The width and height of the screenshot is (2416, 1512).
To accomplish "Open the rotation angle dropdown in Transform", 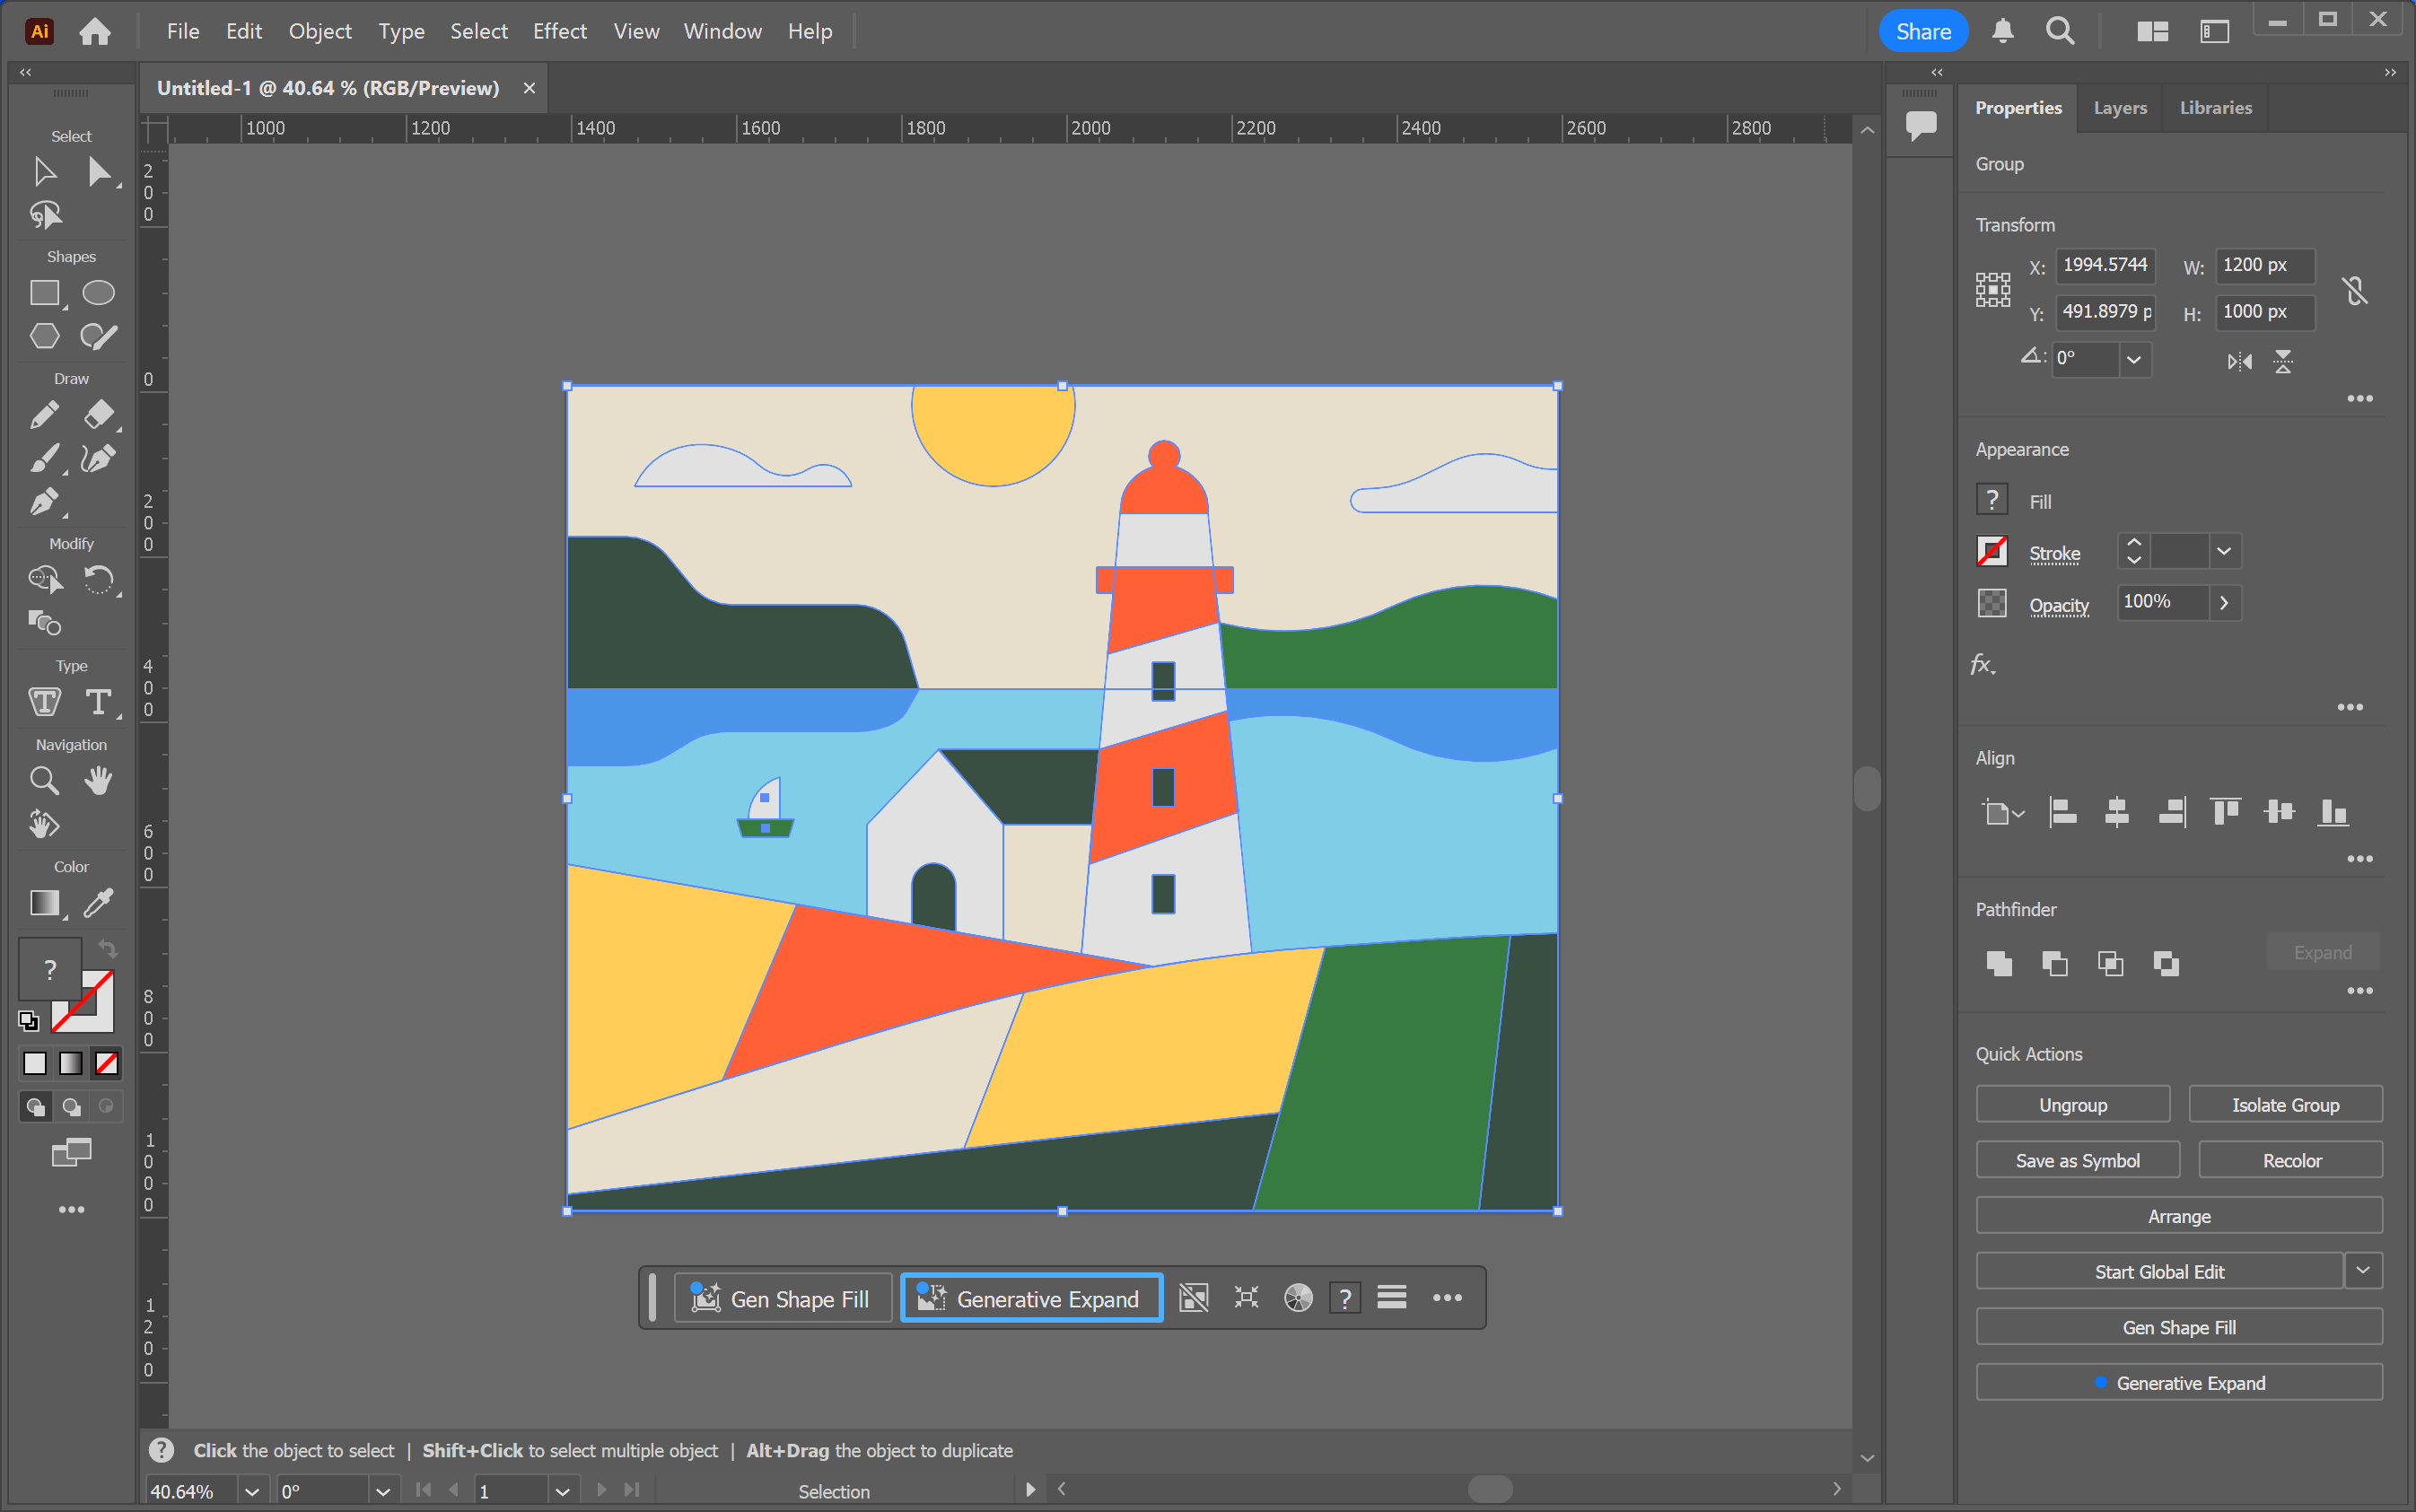I will pyautogui.click(x=2136, y=359).
